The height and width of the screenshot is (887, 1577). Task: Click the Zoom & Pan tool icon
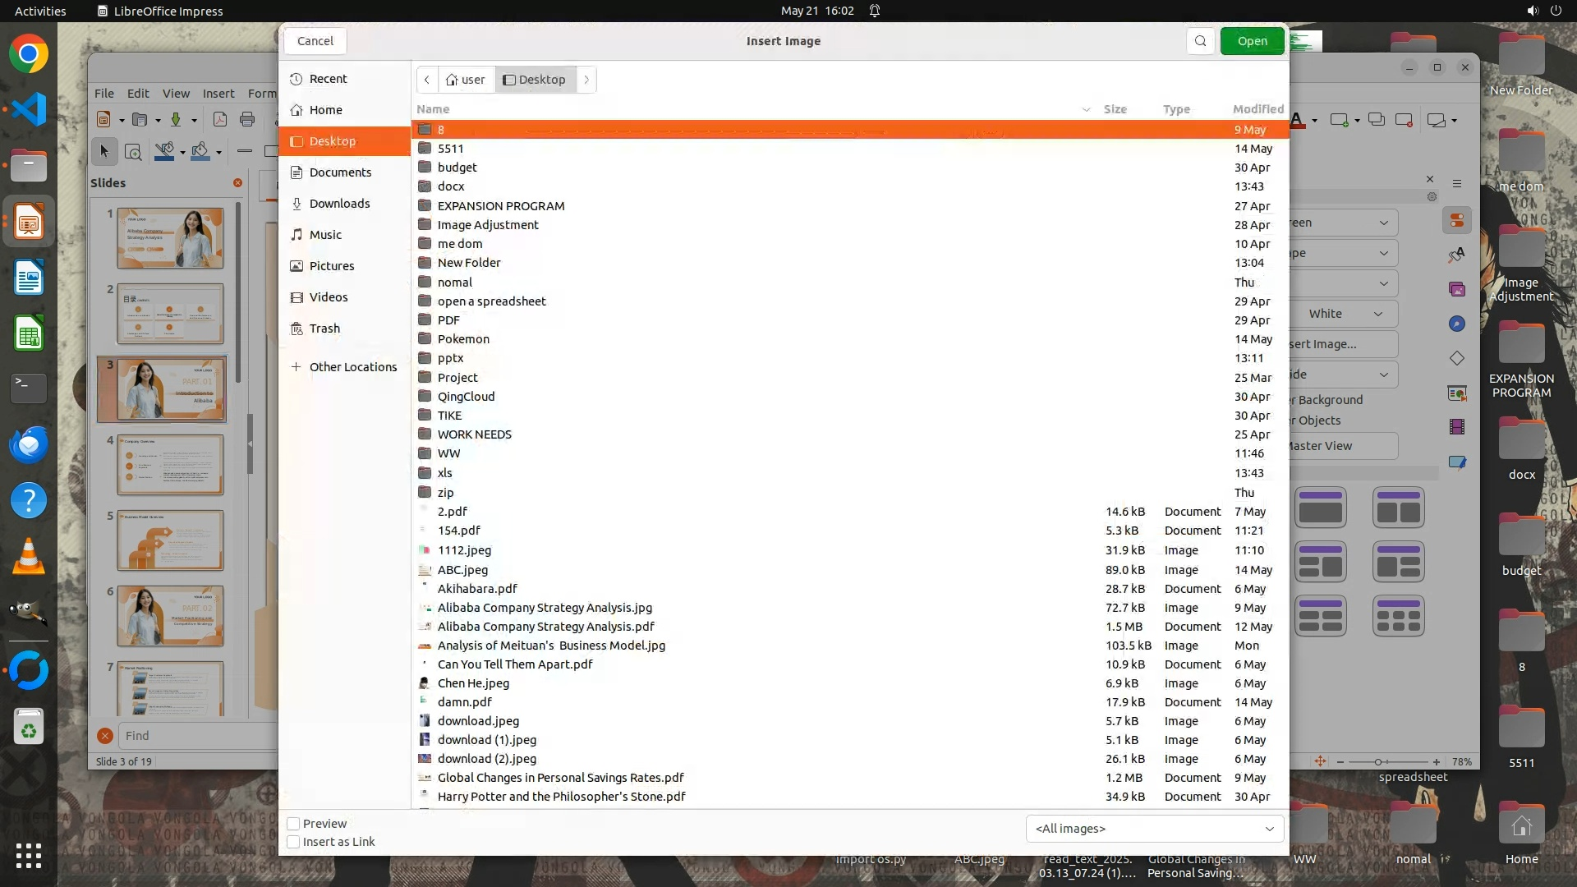(x=133, y=151)
